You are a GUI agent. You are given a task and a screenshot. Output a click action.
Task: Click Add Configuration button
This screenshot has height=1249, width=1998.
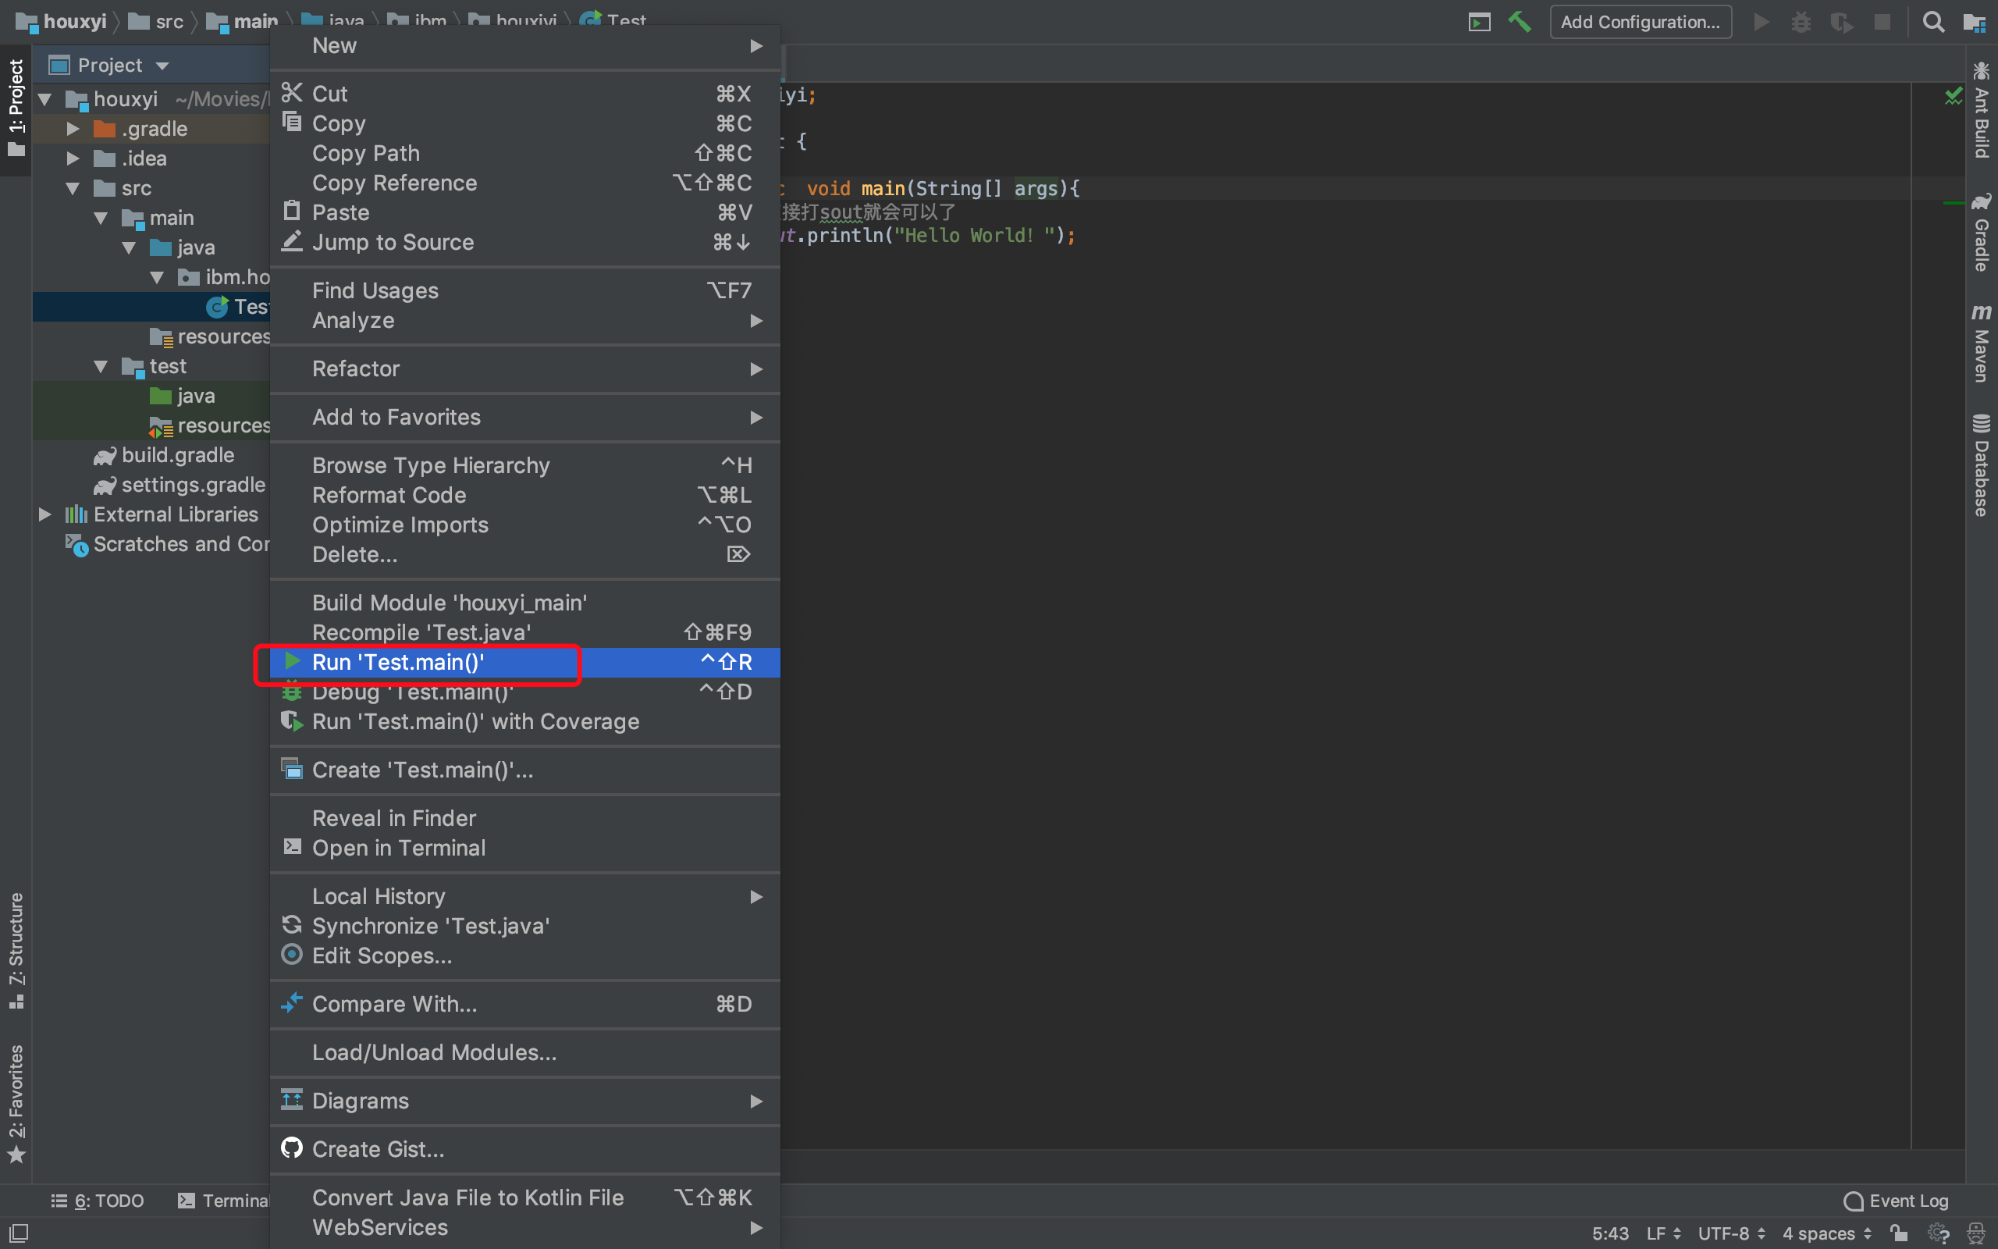pyautogui.click(x=1640, y=22)
